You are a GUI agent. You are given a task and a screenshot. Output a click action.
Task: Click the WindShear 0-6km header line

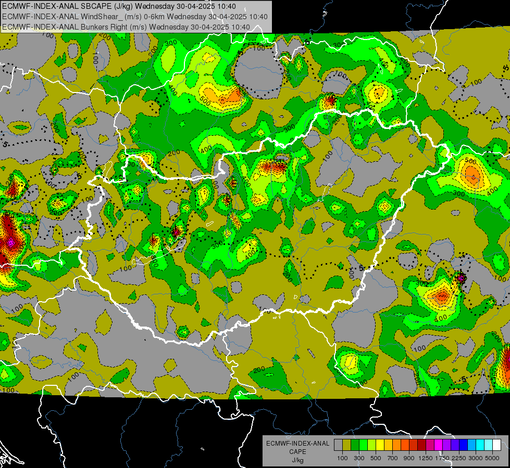pyautogui.click(x=134, y=17)
